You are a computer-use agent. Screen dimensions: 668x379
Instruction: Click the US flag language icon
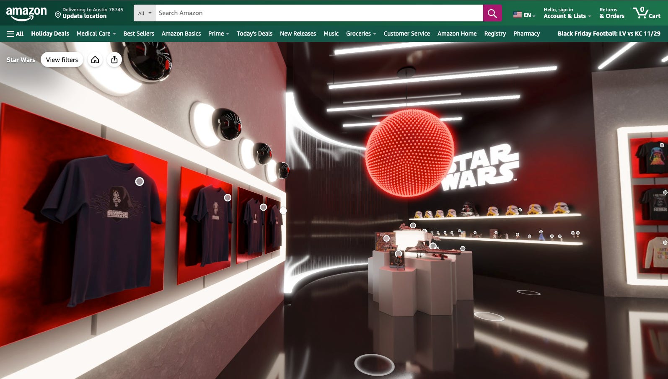pos(518,15)
